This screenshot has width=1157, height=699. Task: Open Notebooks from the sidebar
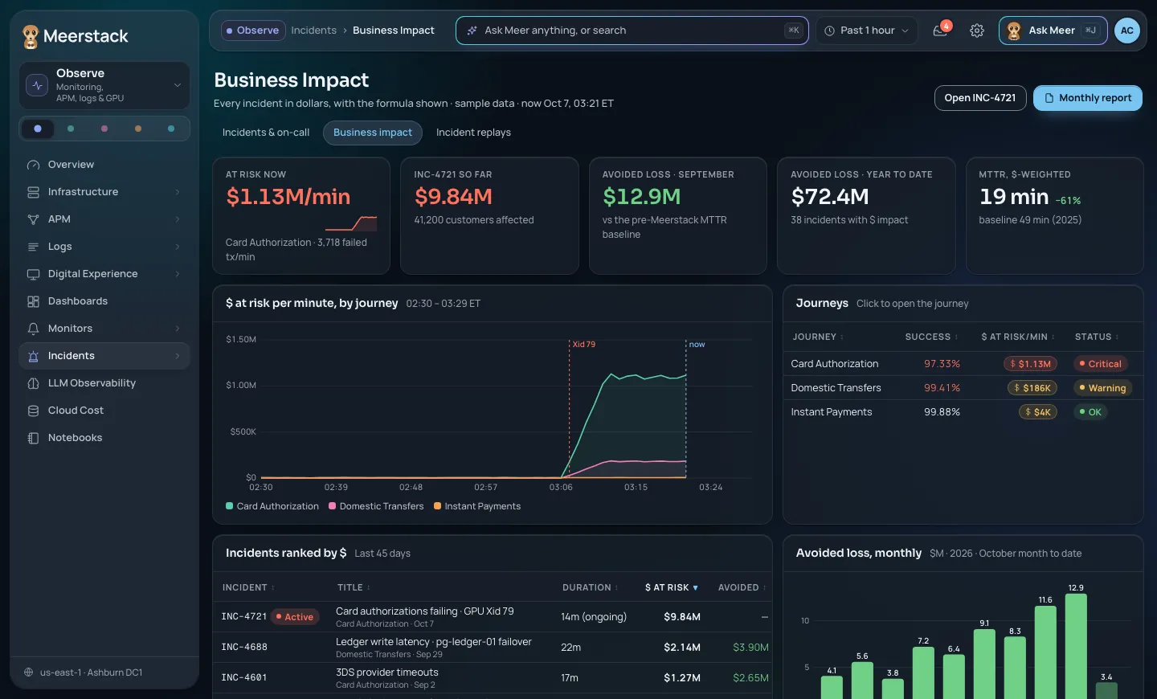pyautogui.click(x=104, y=438)
